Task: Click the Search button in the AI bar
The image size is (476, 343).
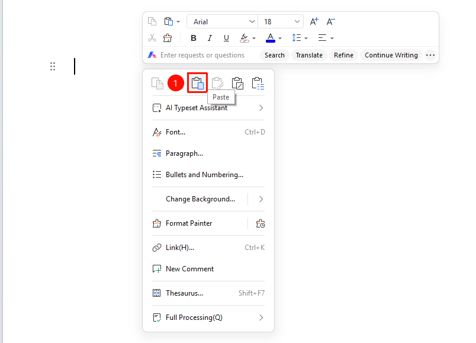Action: [275, 55]
